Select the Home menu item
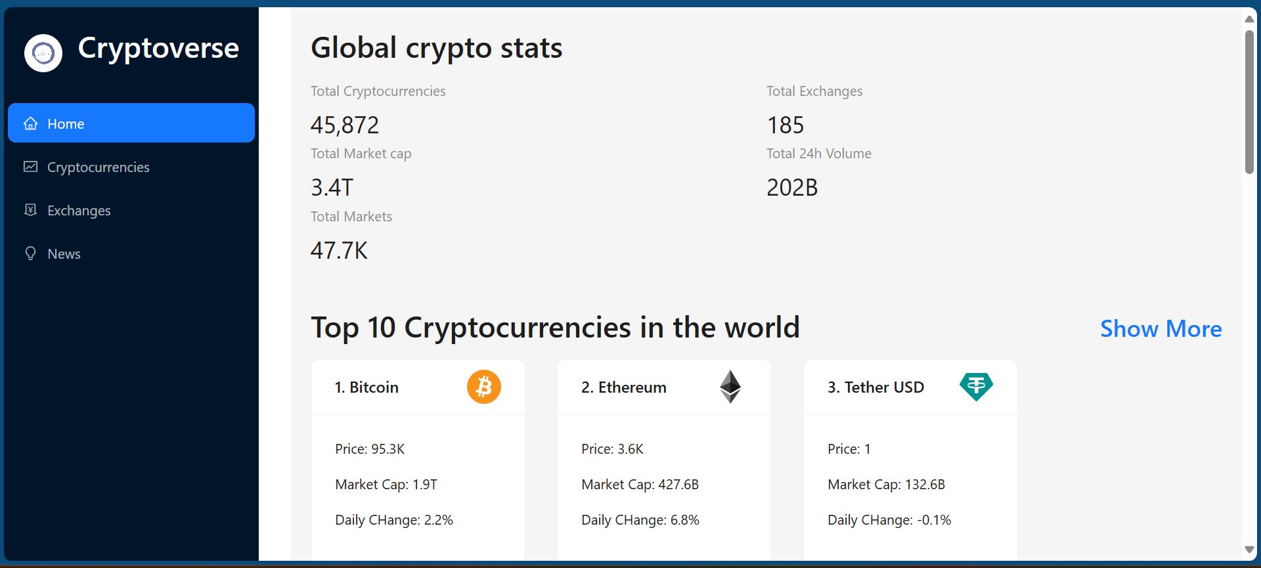The width and height of the screenshot is (1261, 568). (66, 124)
